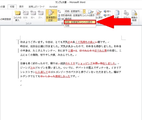Jump to previous change (前へ) button

(x=107, y=11)
